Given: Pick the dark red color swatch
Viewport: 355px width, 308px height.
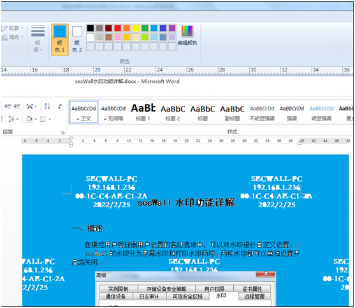Looking at the screenshot, I should pos(108,28).
